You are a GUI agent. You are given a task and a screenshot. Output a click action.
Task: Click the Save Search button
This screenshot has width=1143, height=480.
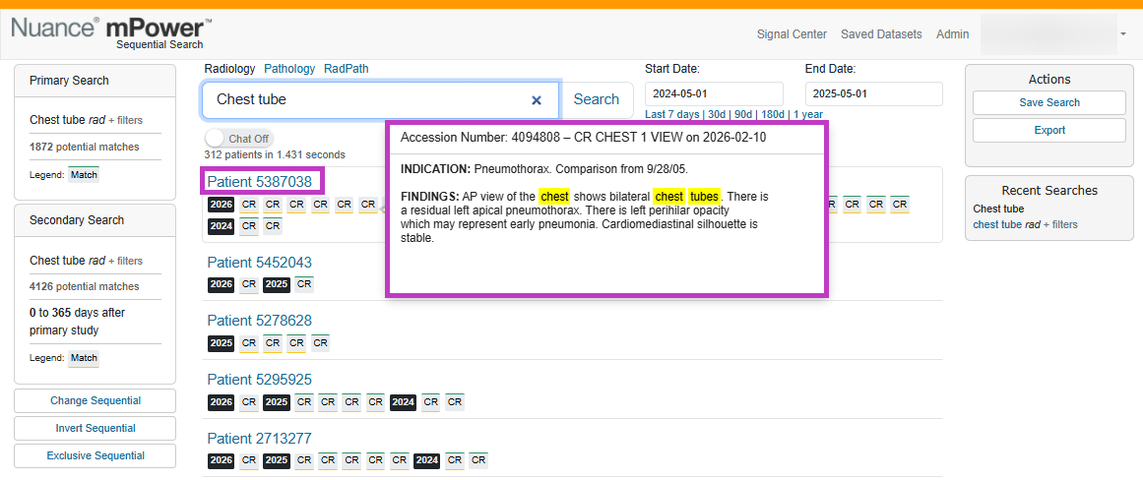[1048, 102]
